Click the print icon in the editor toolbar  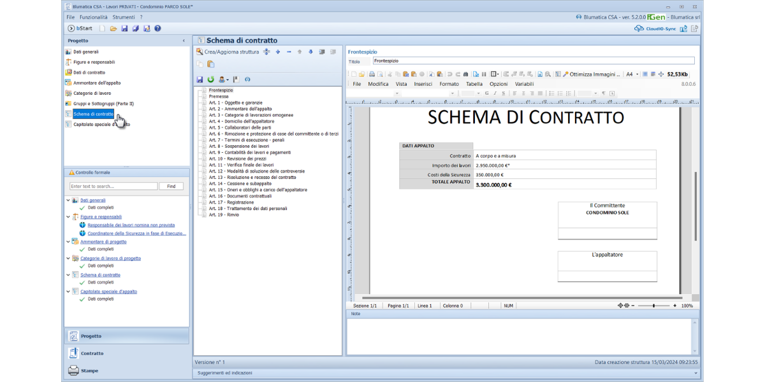[x=372, y=74]
